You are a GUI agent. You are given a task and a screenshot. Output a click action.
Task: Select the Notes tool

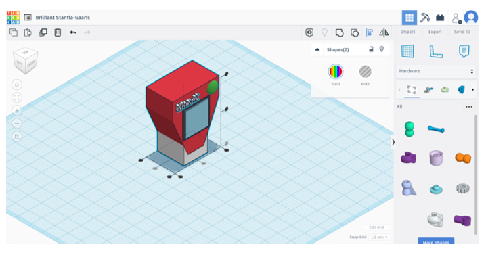(464, 51)
